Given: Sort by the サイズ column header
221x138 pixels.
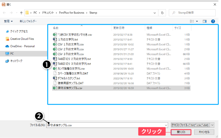Looking at the screenshot, I should (x=178, y=28).
